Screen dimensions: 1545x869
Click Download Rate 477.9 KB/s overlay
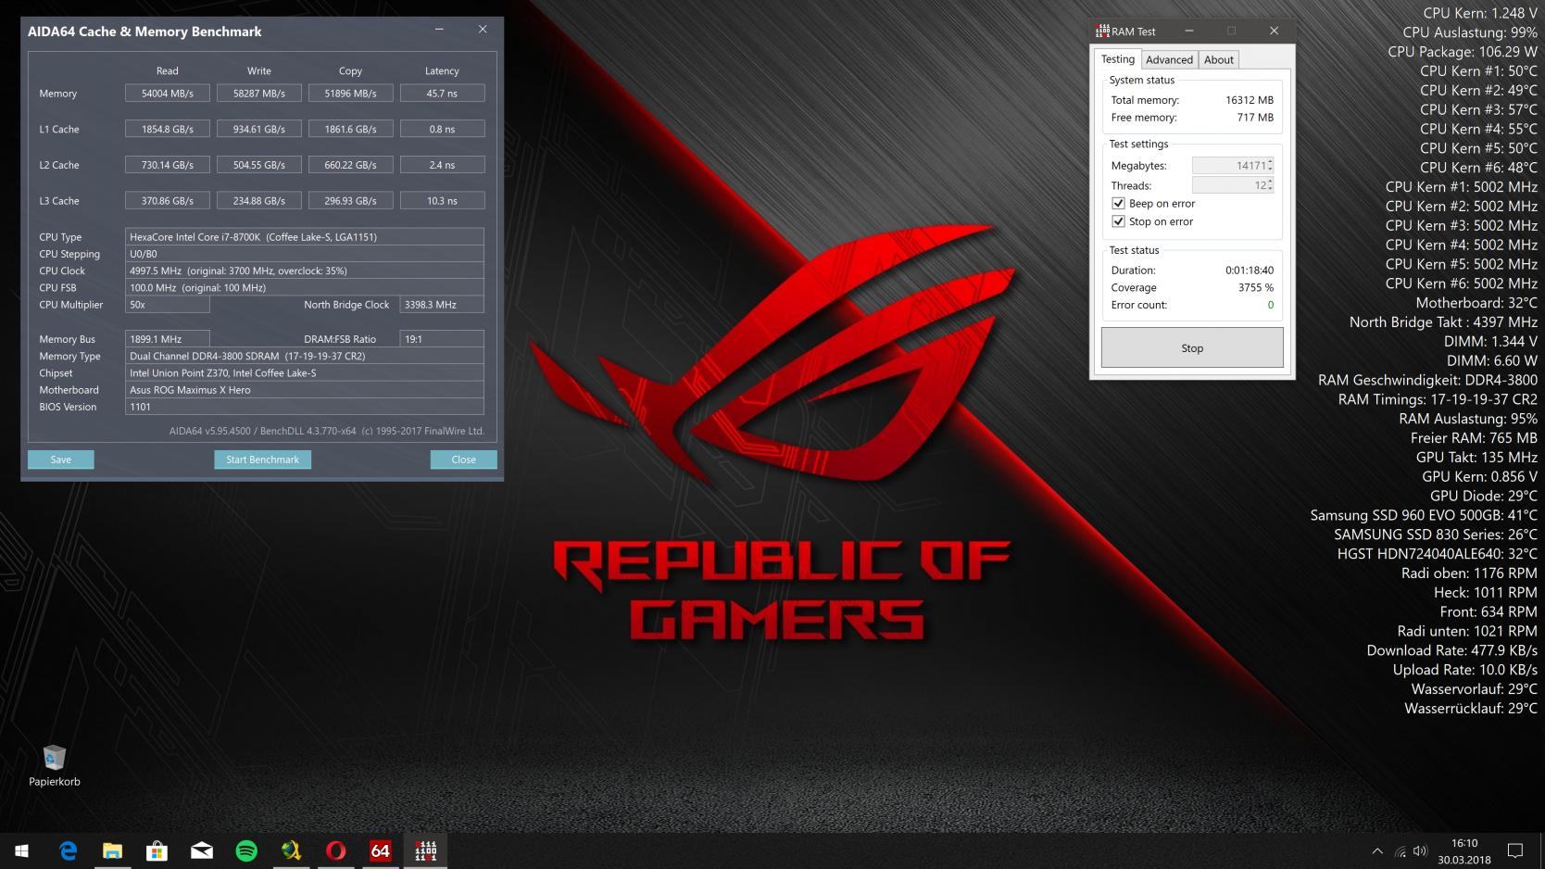pos(1451,650)
